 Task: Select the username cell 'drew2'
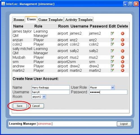click(75, 66)
